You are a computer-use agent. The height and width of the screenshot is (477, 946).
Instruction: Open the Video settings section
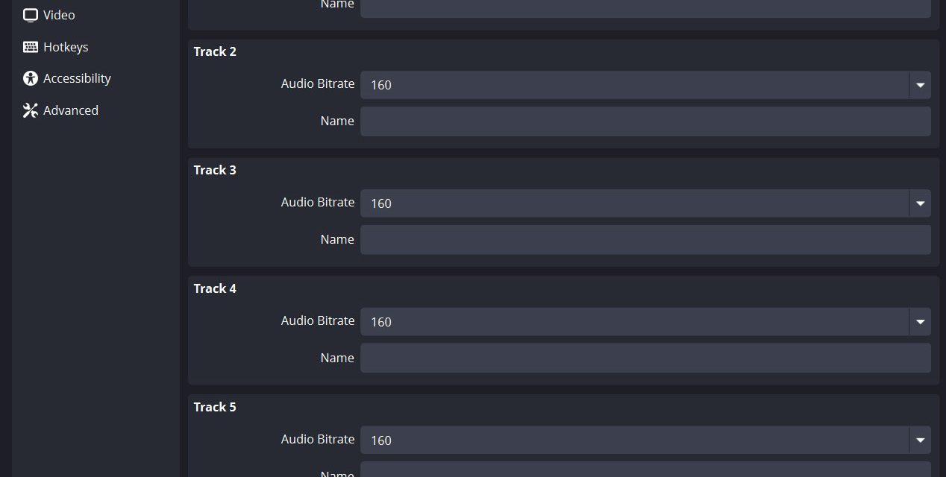click(59, 15)
